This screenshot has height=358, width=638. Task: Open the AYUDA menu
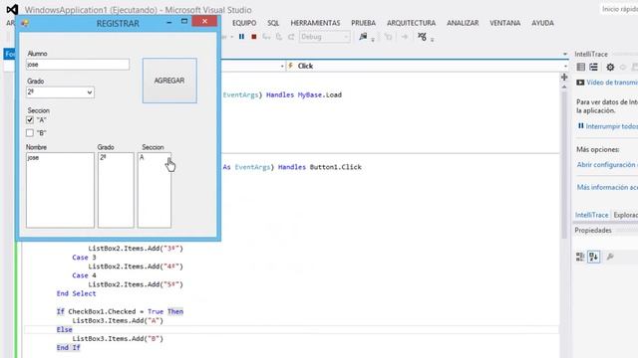(542, 23)
